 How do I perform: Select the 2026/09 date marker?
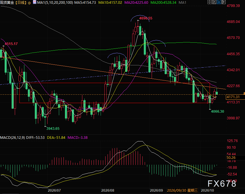(x=156, y=191)
